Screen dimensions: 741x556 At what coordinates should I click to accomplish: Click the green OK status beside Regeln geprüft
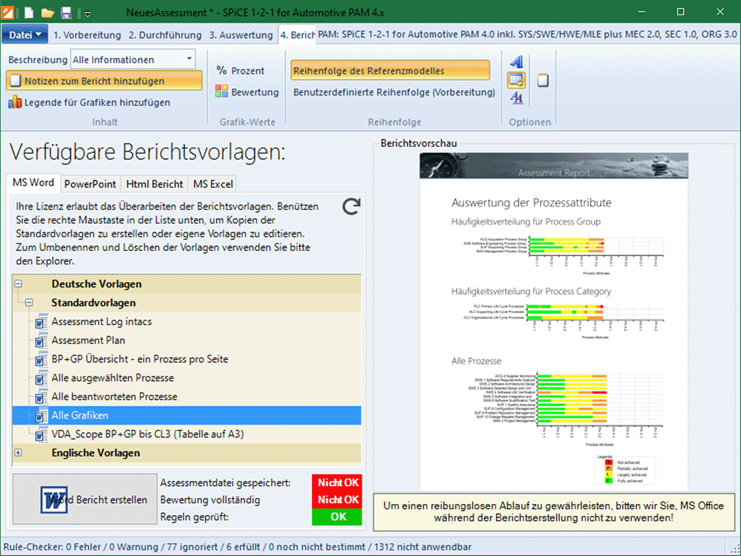pyautogui.click(x=337, y=517)
